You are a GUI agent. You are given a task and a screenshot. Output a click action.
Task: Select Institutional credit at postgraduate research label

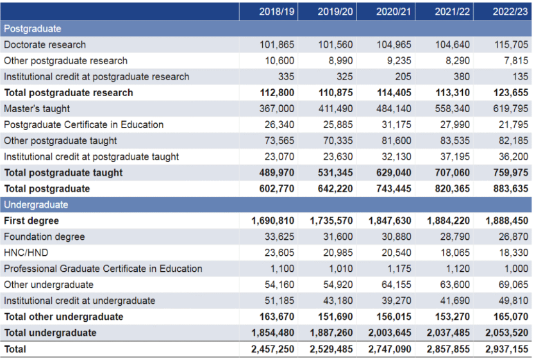pos(96,77)
